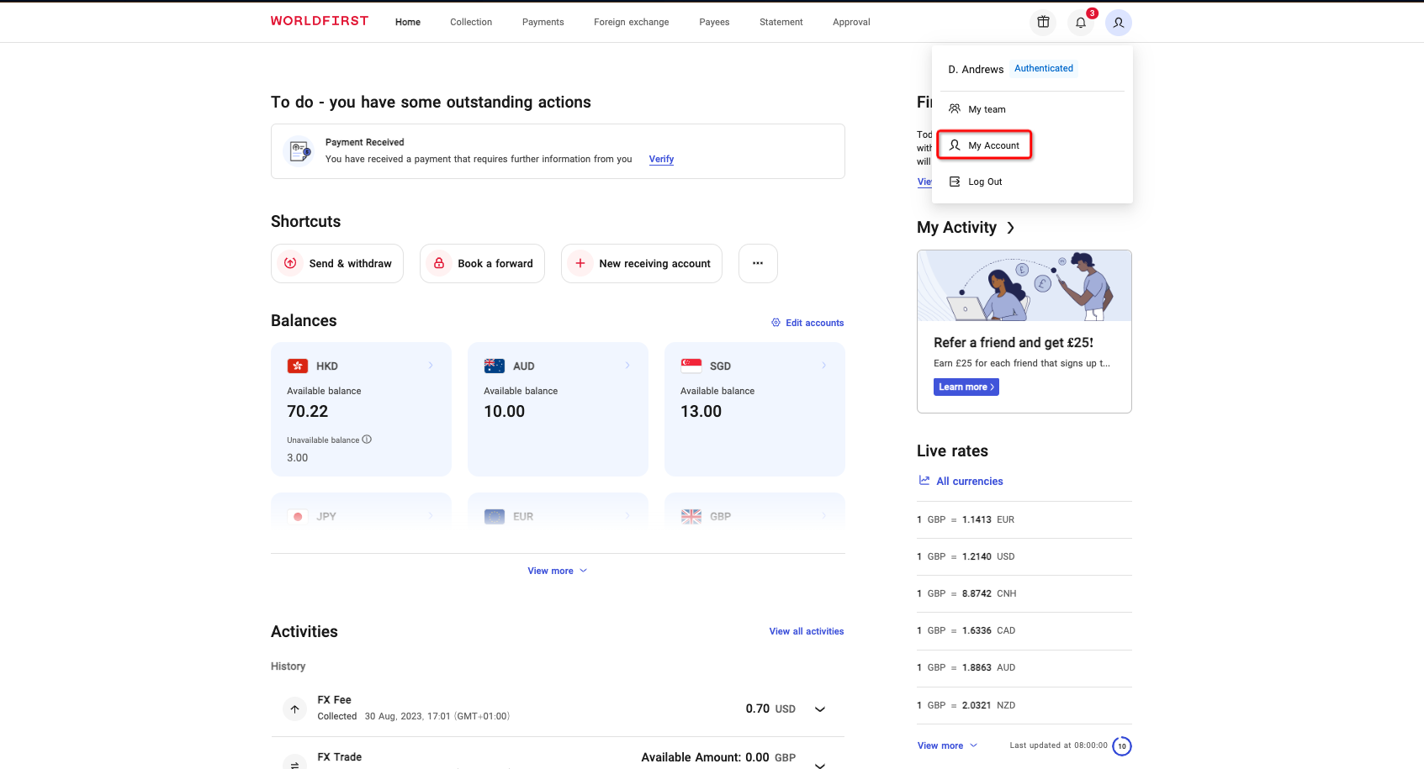The height and width of the screenshot is (769, 1424).
Task: Click the info icon beside Unavailable balance
Action: click(367, 440)
